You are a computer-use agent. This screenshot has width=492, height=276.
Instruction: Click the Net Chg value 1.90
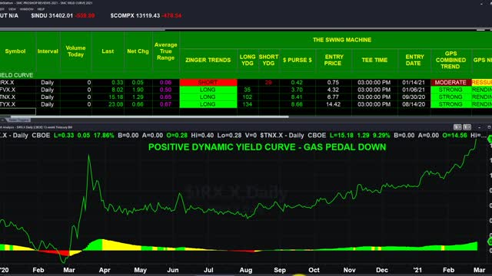coord(138,90)
